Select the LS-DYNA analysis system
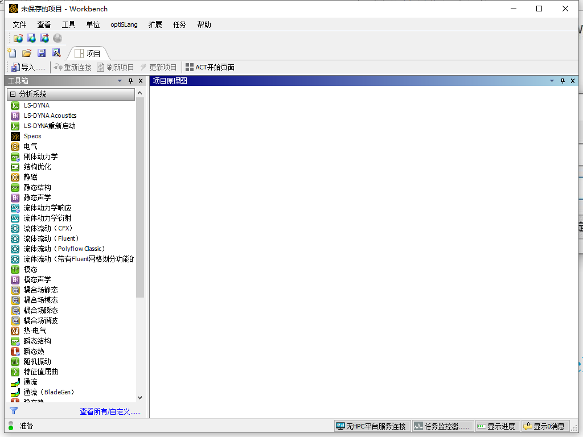The height and width of the screenshot is (437, 583). coord(35,105)
